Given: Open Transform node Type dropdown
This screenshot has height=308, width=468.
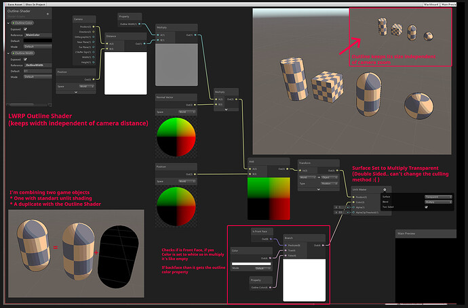Looking at the screenshot, I should pyautogui.click(x=330, y=183).
